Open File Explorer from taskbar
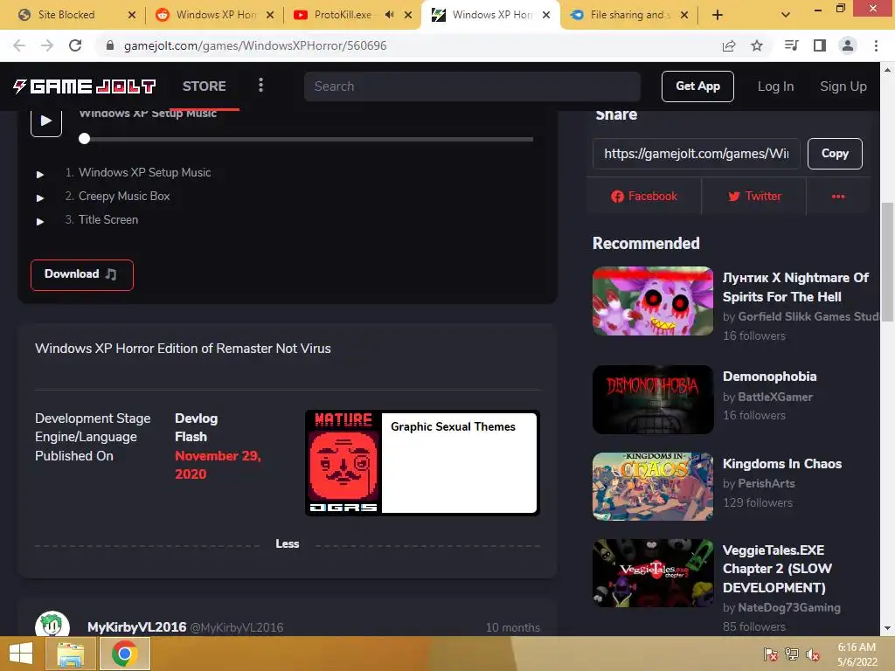895x671 pixels. click(x=70, y=654)
